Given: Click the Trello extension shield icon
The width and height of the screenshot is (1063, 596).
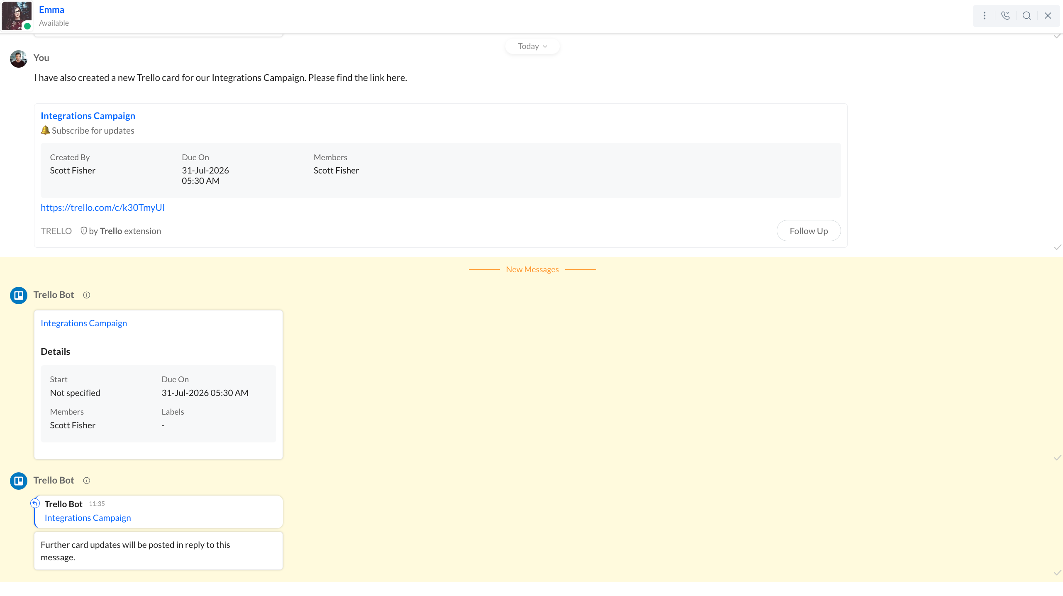Looking at the screenshot, I should point(83,231).
